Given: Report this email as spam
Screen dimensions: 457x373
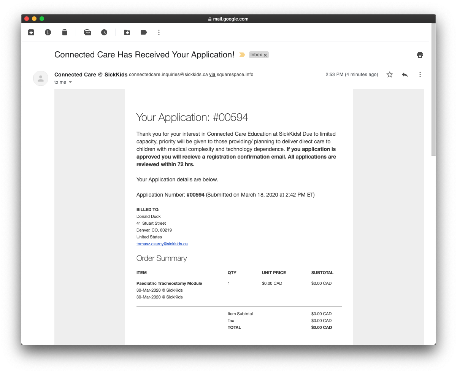Looking at the screenshot, I should [x=48, y=32].
